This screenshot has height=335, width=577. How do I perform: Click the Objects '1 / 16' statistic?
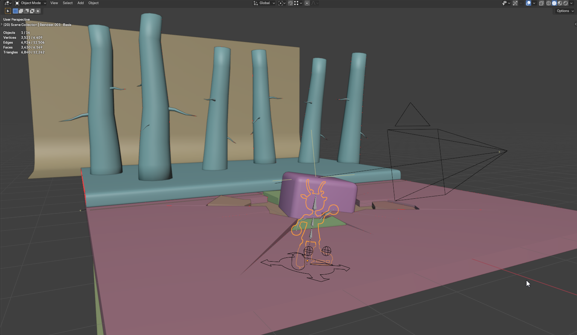tap(26, 33)
